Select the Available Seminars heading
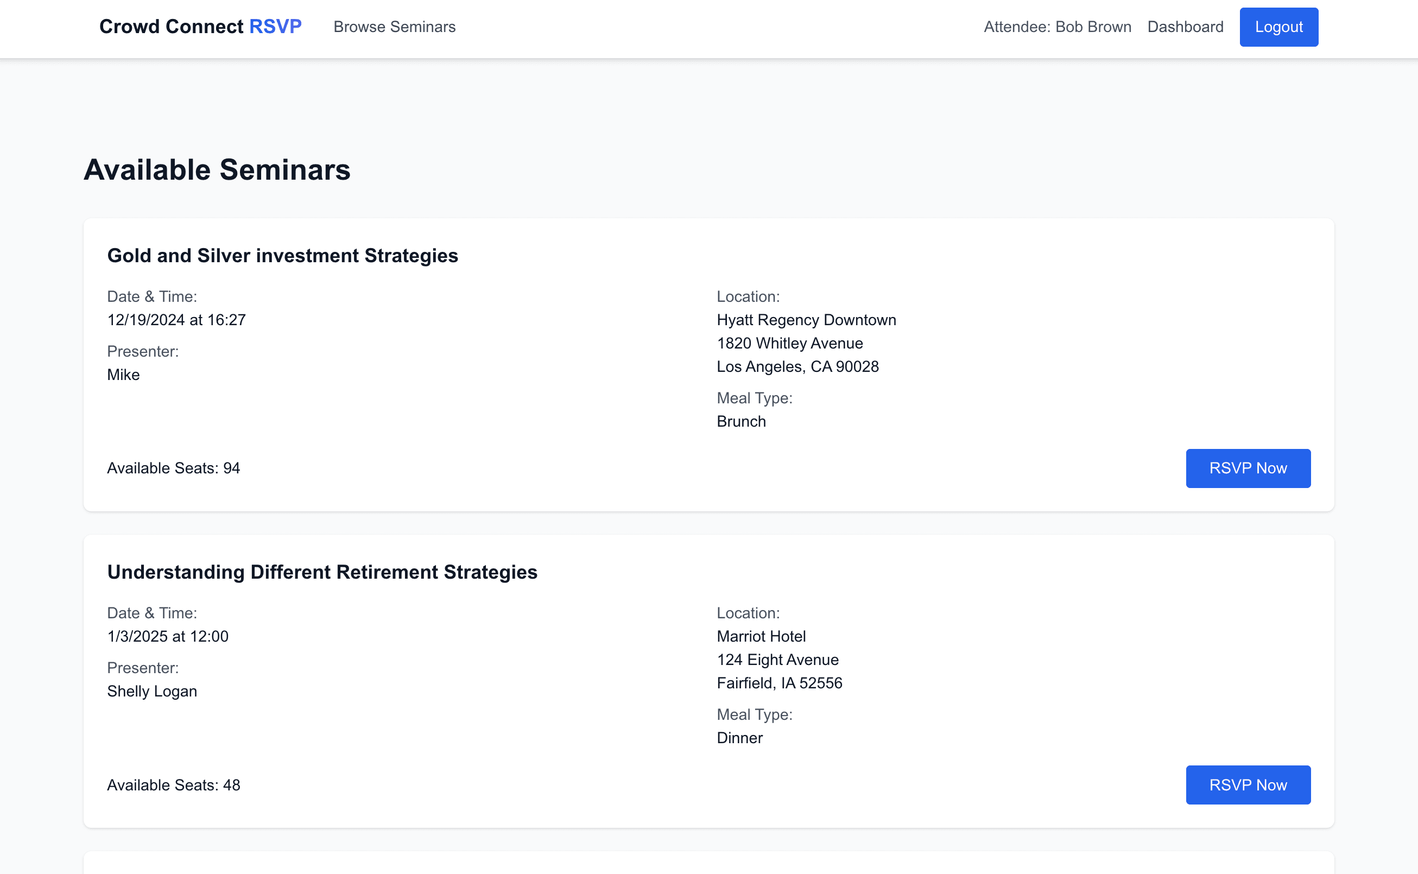Viewport: 1418px width, 874px height. tap(217, 170)
